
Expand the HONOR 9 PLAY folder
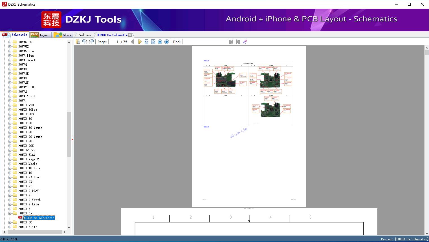tap(10, 191)
